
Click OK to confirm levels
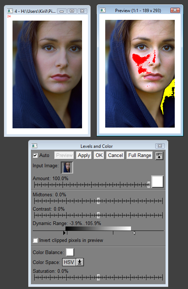click(x=99, y=156)
